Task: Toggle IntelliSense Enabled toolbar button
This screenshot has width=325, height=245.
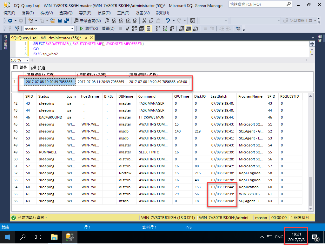Action: [149, 28]
